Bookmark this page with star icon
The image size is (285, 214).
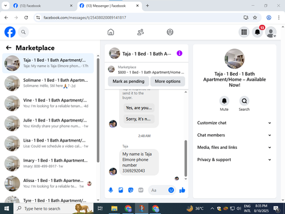point(255,18)
